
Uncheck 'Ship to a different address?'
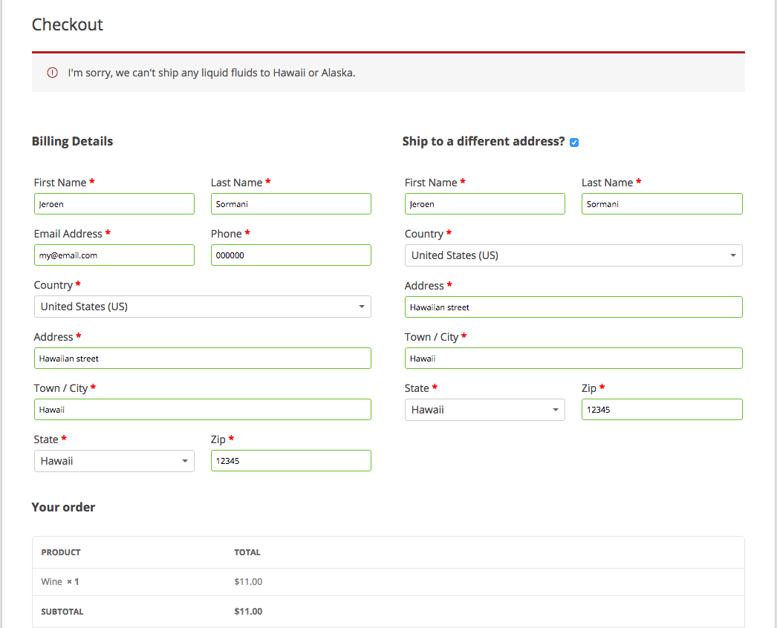pos(573,141)
